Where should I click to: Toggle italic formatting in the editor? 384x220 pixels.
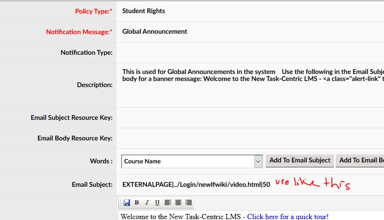click(x=147, y=203)
